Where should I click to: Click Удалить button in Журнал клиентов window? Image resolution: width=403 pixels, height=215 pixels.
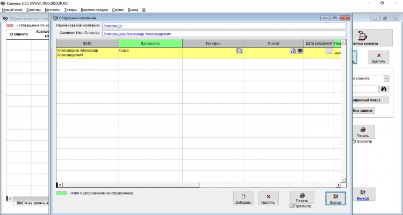tap(378, 58)
